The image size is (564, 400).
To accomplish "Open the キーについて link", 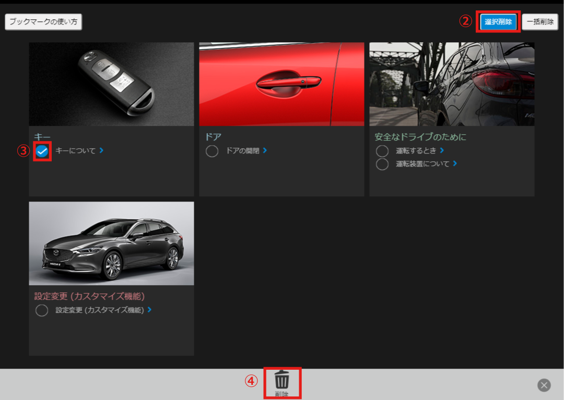I will tap(76, 151).
